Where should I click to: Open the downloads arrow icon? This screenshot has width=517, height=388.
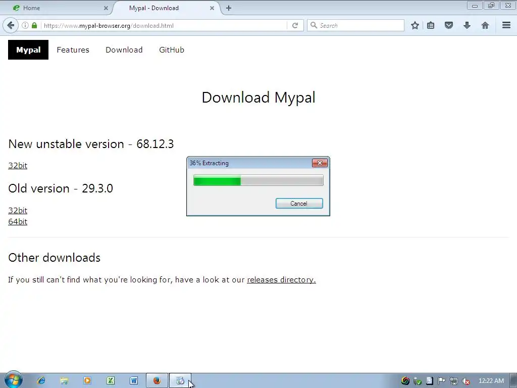click(467, 25)
